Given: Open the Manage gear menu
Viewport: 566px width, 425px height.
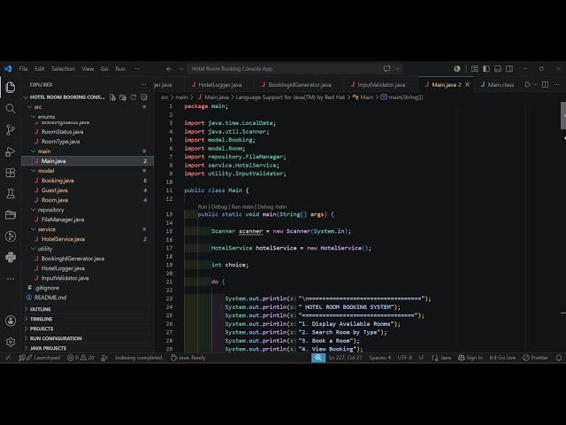Looking at the screenshot, I should [11, 342].
